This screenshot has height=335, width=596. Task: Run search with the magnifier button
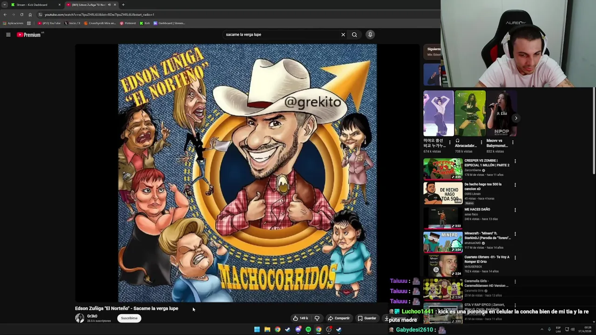[x=354, y=34]
